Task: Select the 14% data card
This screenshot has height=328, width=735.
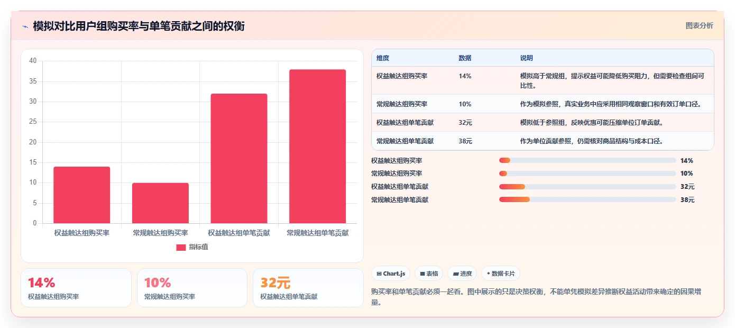Action: [x=76, y=288]
